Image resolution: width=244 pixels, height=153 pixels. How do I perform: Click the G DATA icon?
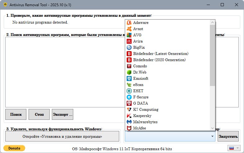click(129, 103)
